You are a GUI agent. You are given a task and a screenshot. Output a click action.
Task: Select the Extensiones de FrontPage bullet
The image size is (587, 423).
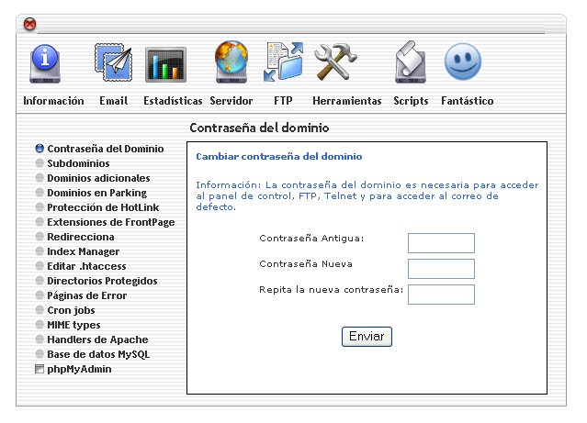(x=40, y=221)
